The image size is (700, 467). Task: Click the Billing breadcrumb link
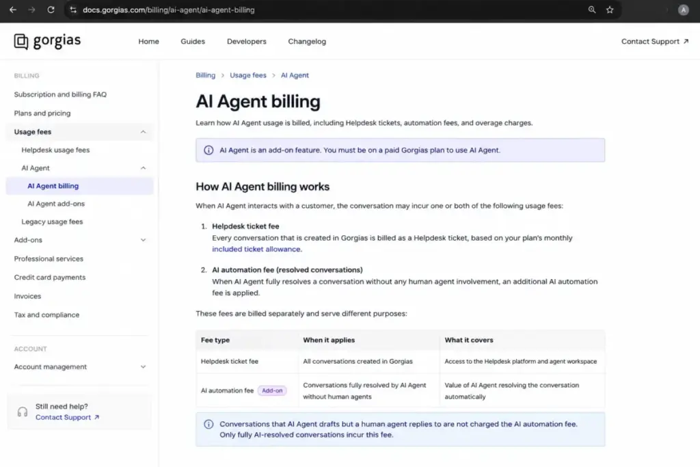(205, 75)
